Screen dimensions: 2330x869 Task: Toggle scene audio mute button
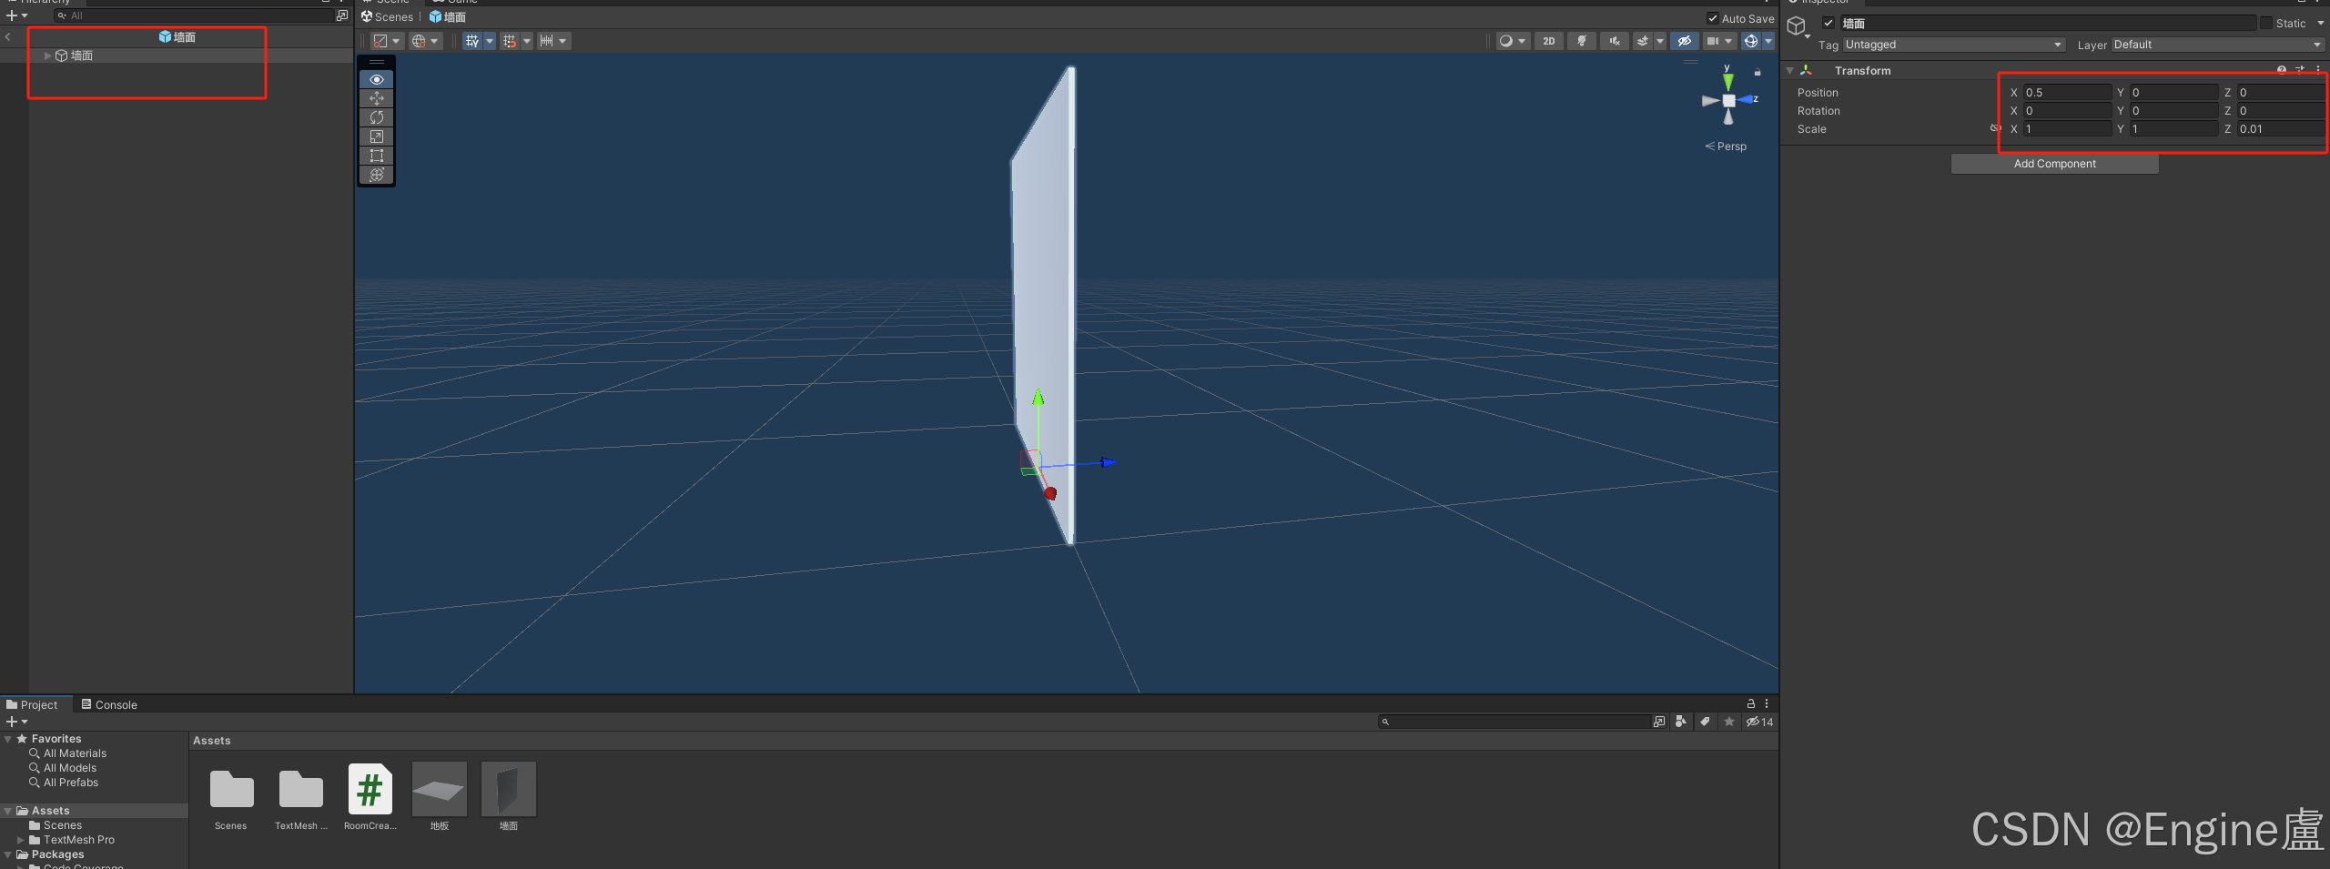[1614, 41]
